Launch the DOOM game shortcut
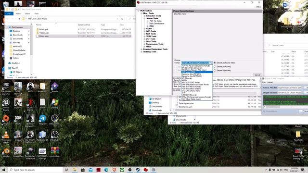The width and height of the screenshot is (308, 173). click(x=18, y=120)
